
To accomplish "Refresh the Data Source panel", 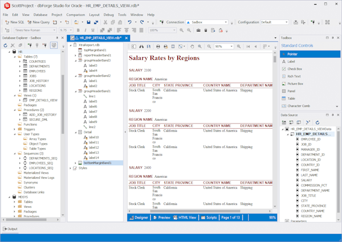I will pos(317,122).
